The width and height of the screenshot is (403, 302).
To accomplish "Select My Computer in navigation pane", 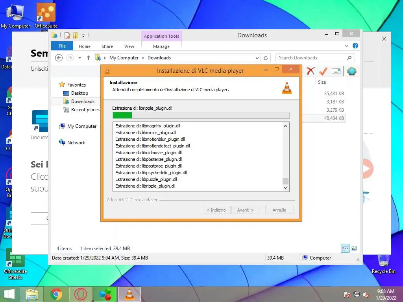I will point(82,126).
